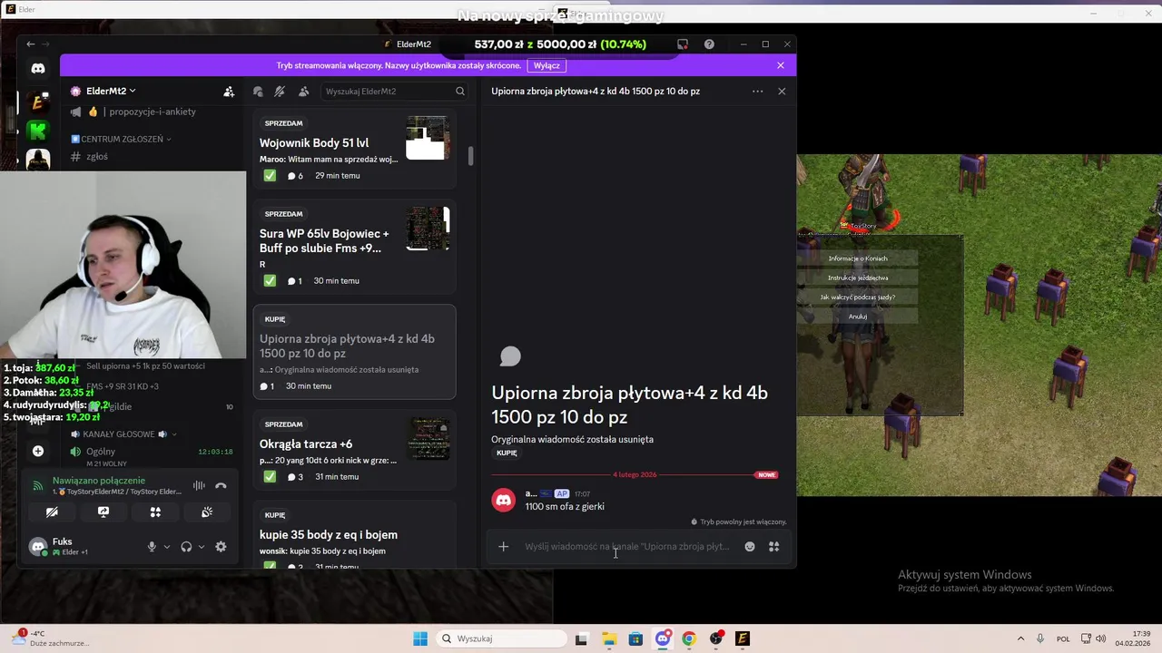Open the green K server icon
Image resolution: width=1162 pixels, height=653 pixels.
point(38,132)
